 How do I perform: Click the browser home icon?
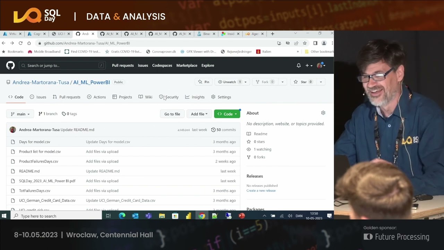coord(29,43)
